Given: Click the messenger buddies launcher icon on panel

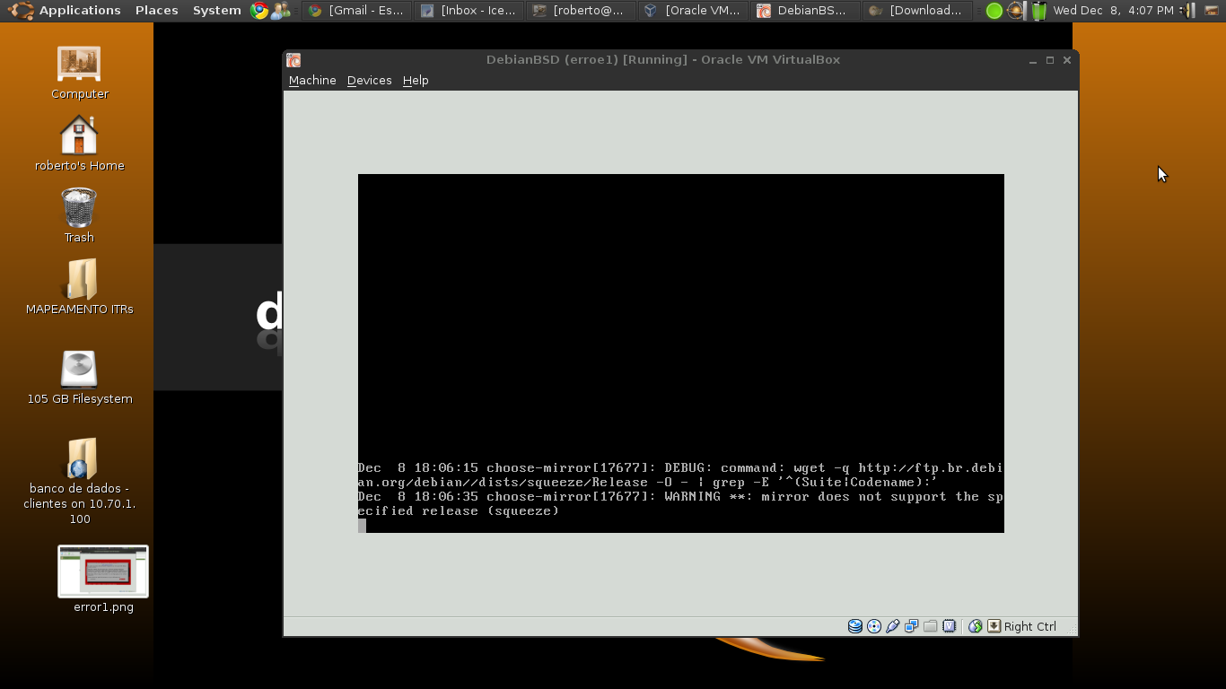Looking at the screenshot, I should click(x=281, y=11).
